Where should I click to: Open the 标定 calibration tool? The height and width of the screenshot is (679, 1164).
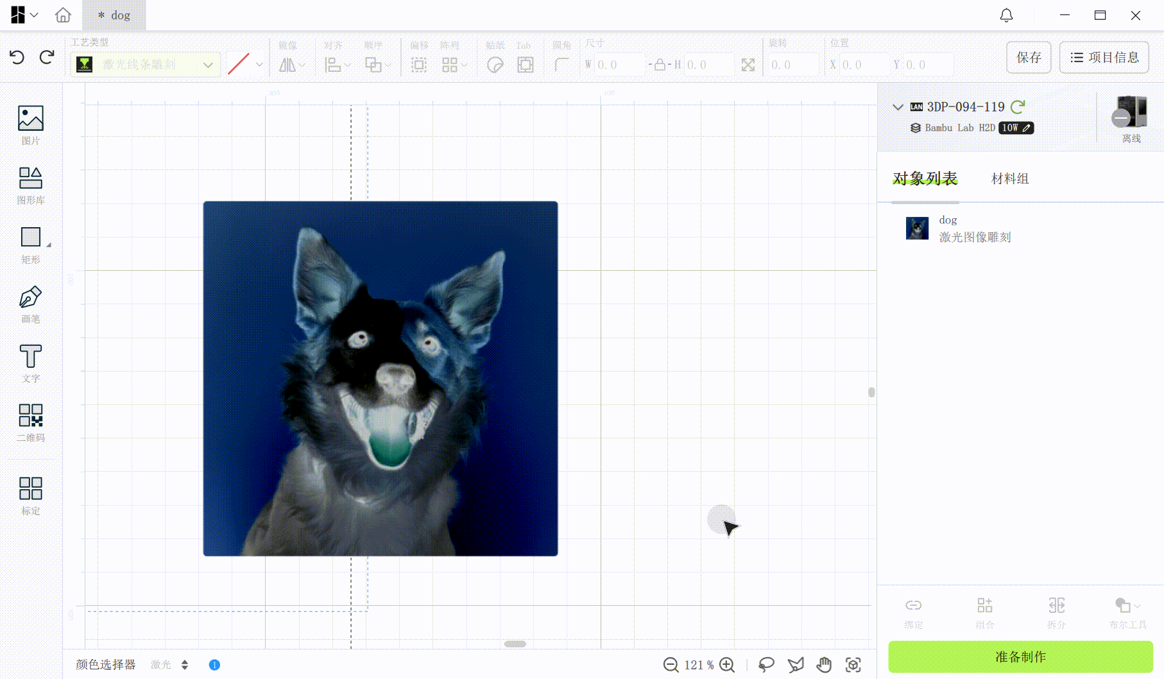coord(31,496)
